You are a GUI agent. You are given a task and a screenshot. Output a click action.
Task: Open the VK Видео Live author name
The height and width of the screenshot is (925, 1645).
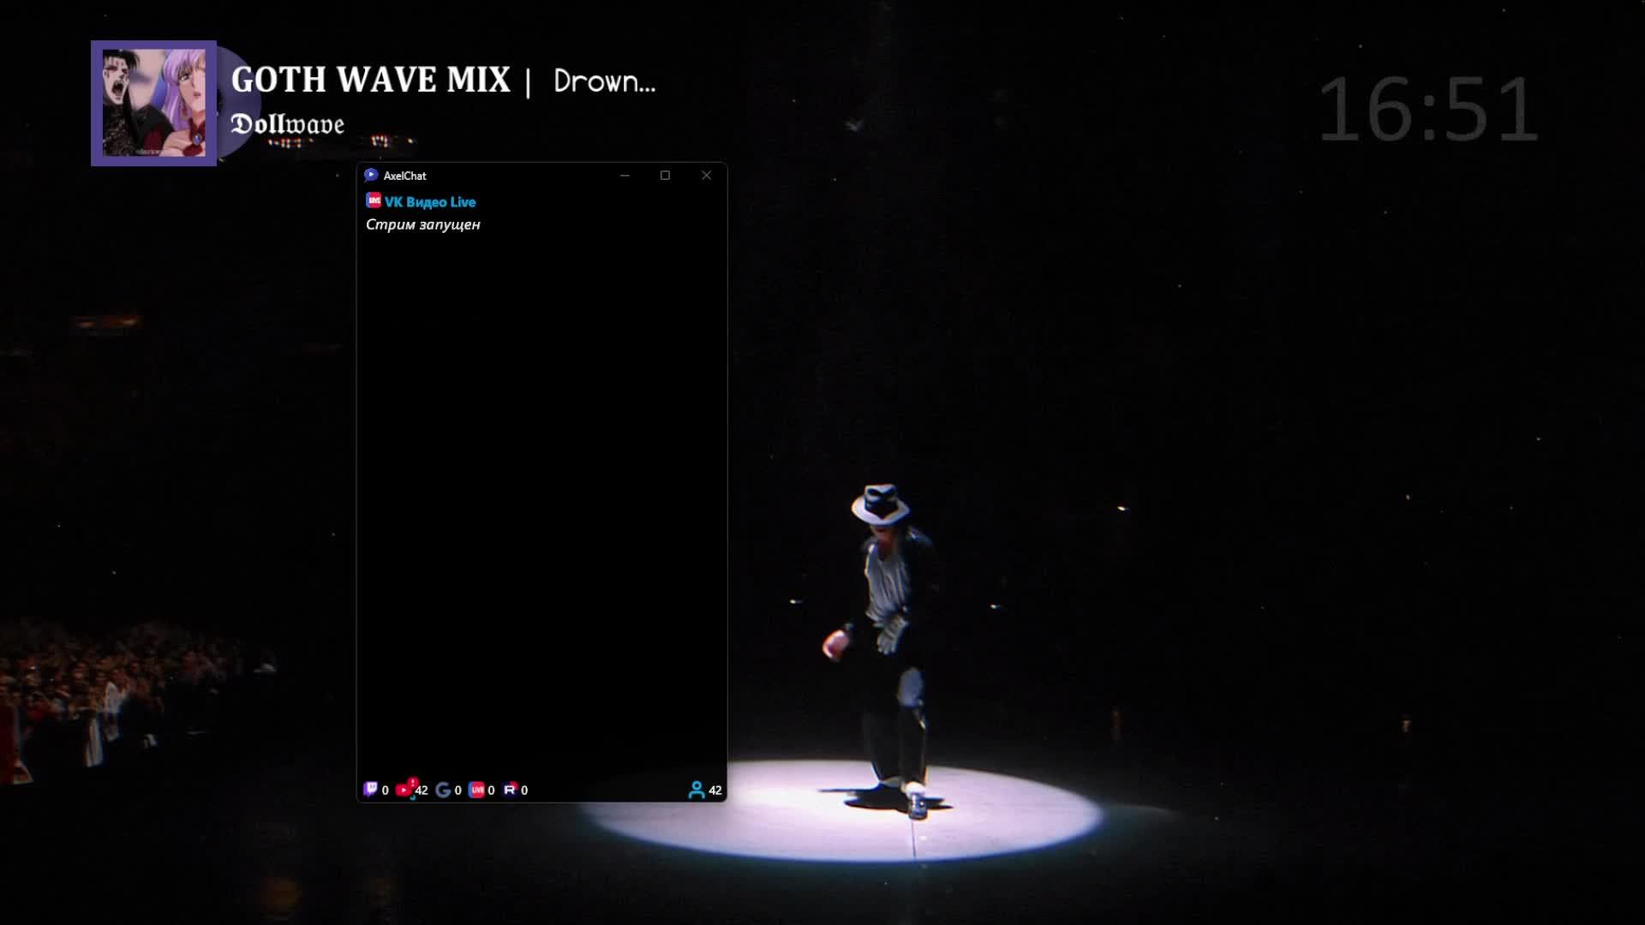pos(430,202)
